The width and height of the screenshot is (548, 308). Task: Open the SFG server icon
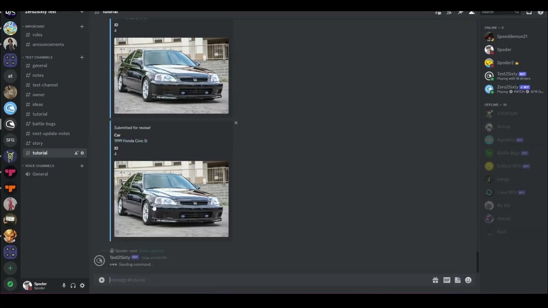[10, 140]
